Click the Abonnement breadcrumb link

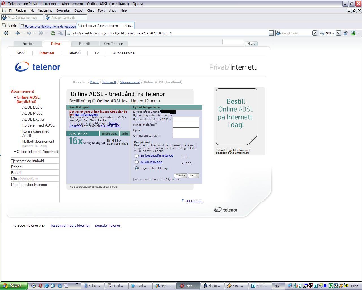[x=130, y=82]
